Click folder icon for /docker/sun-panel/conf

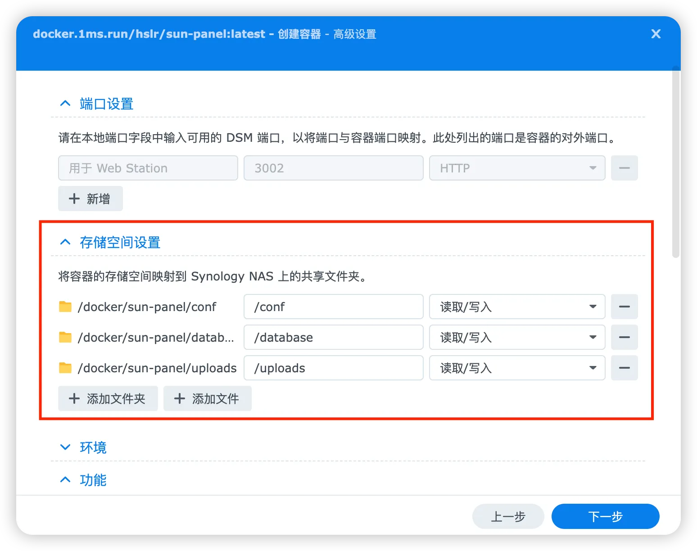pyautogui.click(x=65, y=307)
